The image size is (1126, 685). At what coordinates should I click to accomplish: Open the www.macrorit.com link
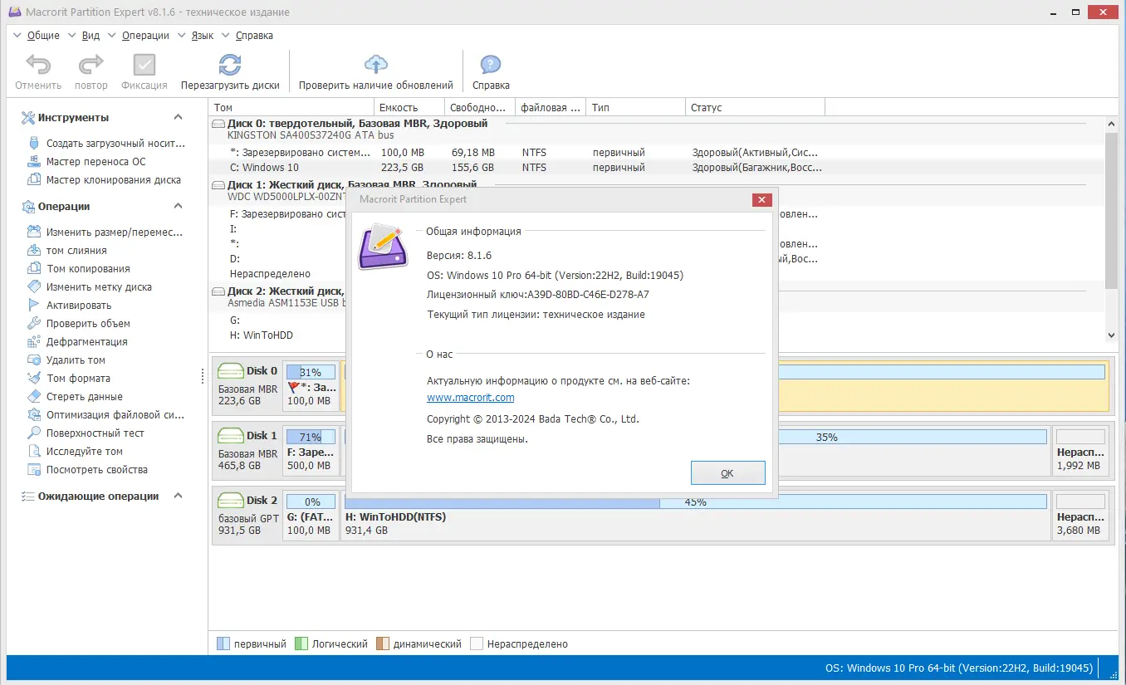(x=470, y=398)
